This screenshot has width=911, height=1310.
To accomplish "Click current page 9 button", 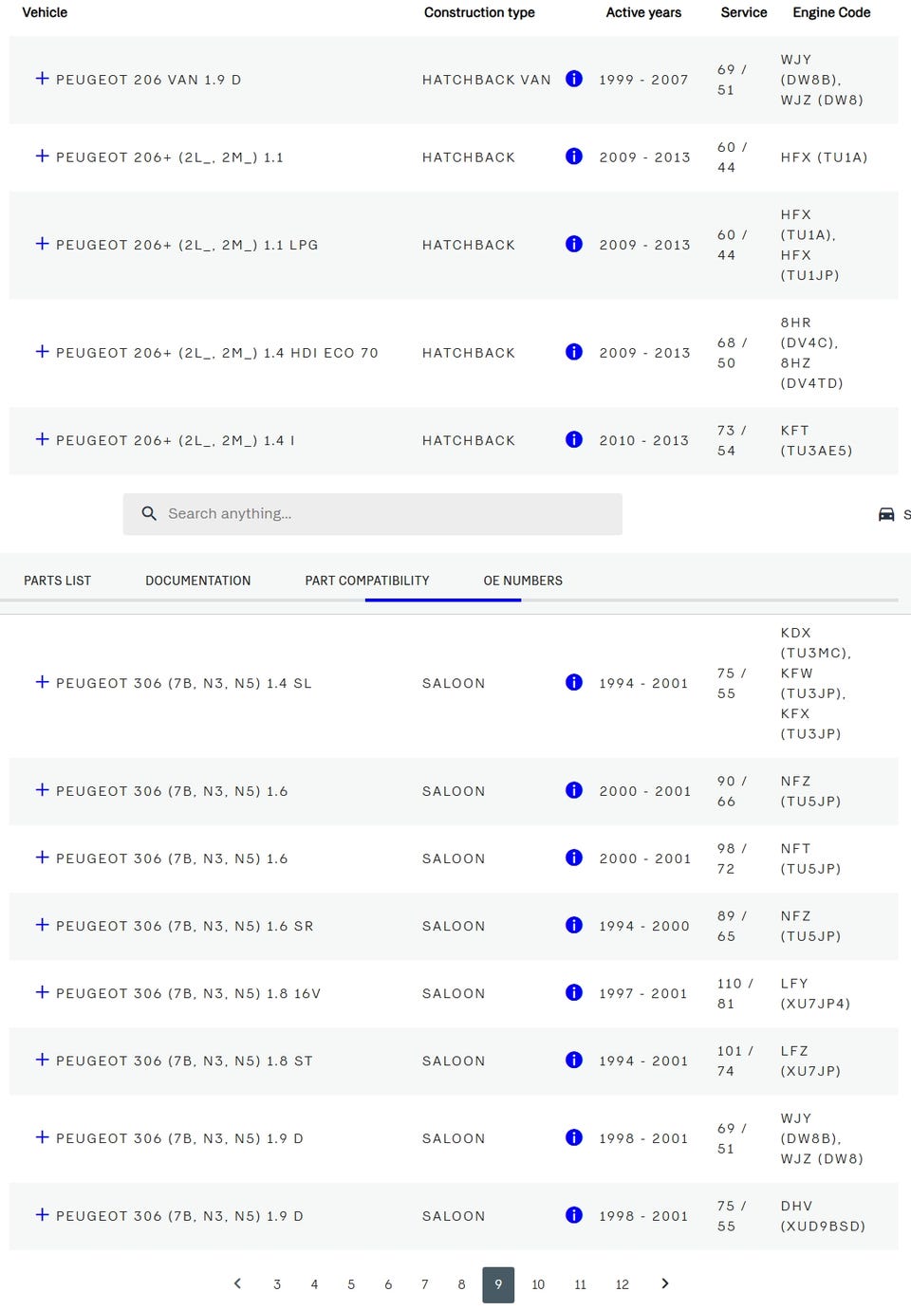I will (498, 1284).
